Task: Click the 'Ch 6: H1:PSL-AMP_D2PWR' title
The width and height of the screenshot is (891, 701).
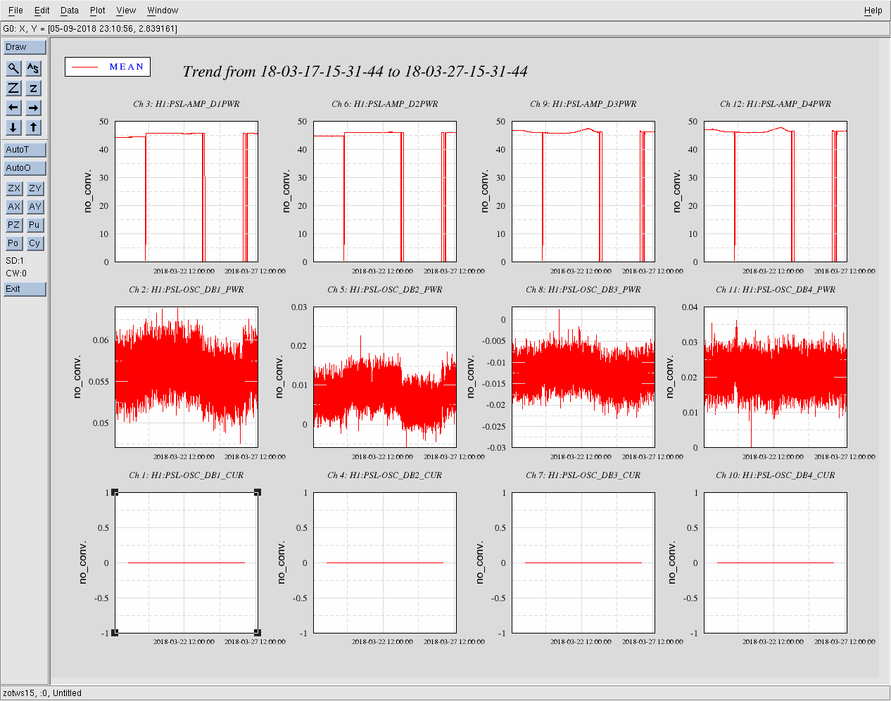Action: click(x=385, y=104)
